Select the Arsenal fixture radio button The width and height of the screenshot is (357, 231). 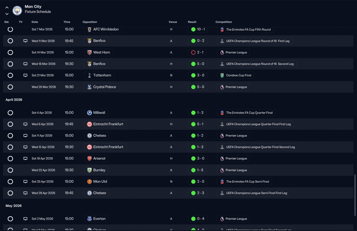10,159
